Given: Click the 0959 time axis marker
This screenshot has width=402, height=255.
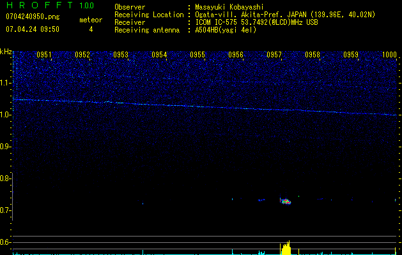Looking at the screenshot, I should click(351, 55).
